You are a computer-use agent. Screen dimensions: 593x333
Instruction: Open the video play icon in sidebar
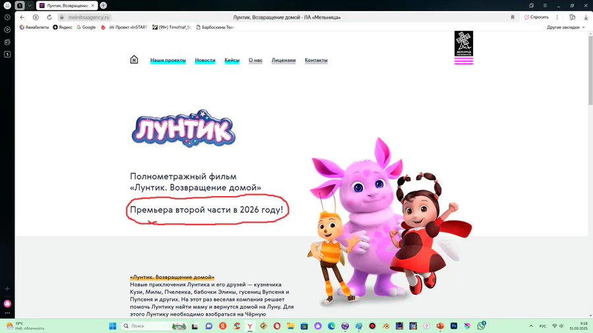coord(7,30)
